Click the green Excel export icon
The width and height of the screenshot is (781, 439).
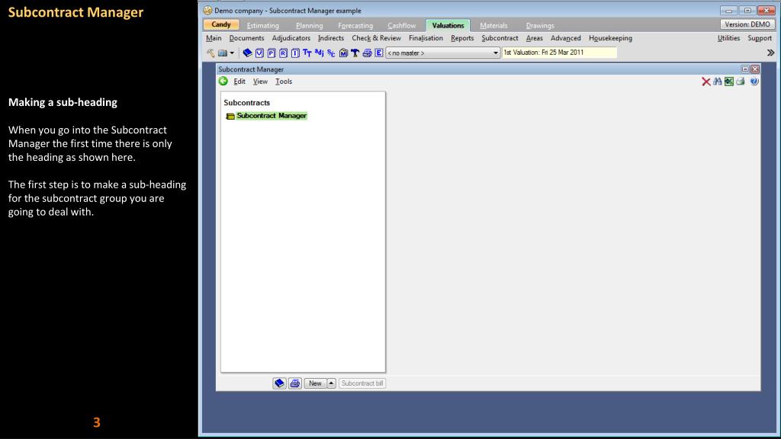(x=729, y=82)
